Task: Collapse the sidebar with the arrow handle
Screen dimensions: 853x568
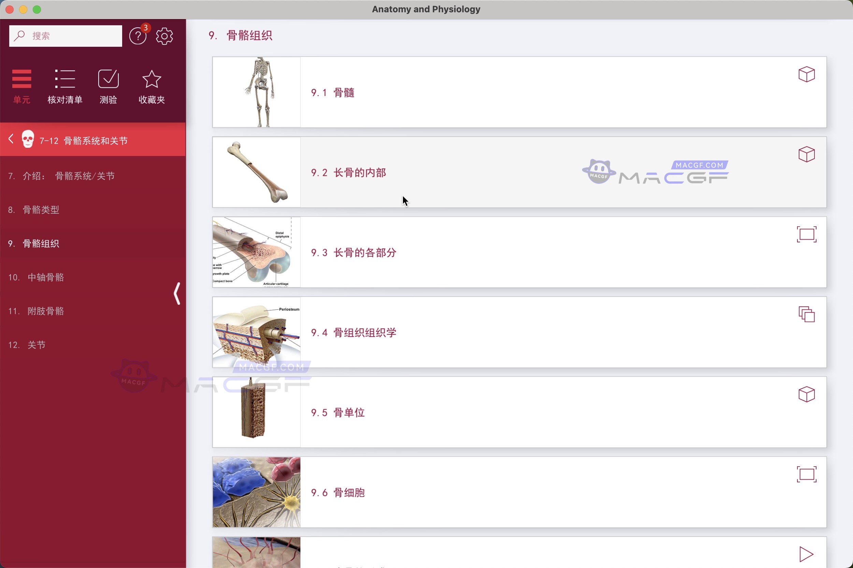Action: tap(176, 294)
